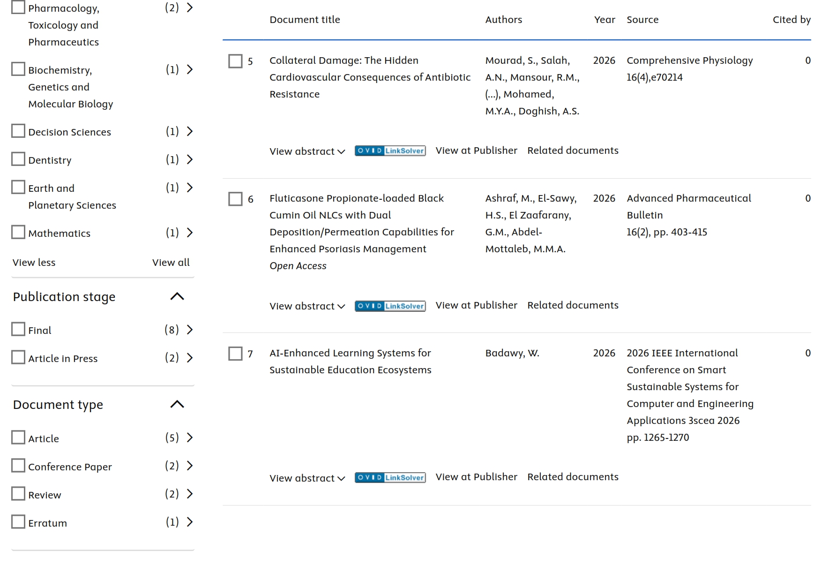Open Conference Paper filter arrow

189,466
